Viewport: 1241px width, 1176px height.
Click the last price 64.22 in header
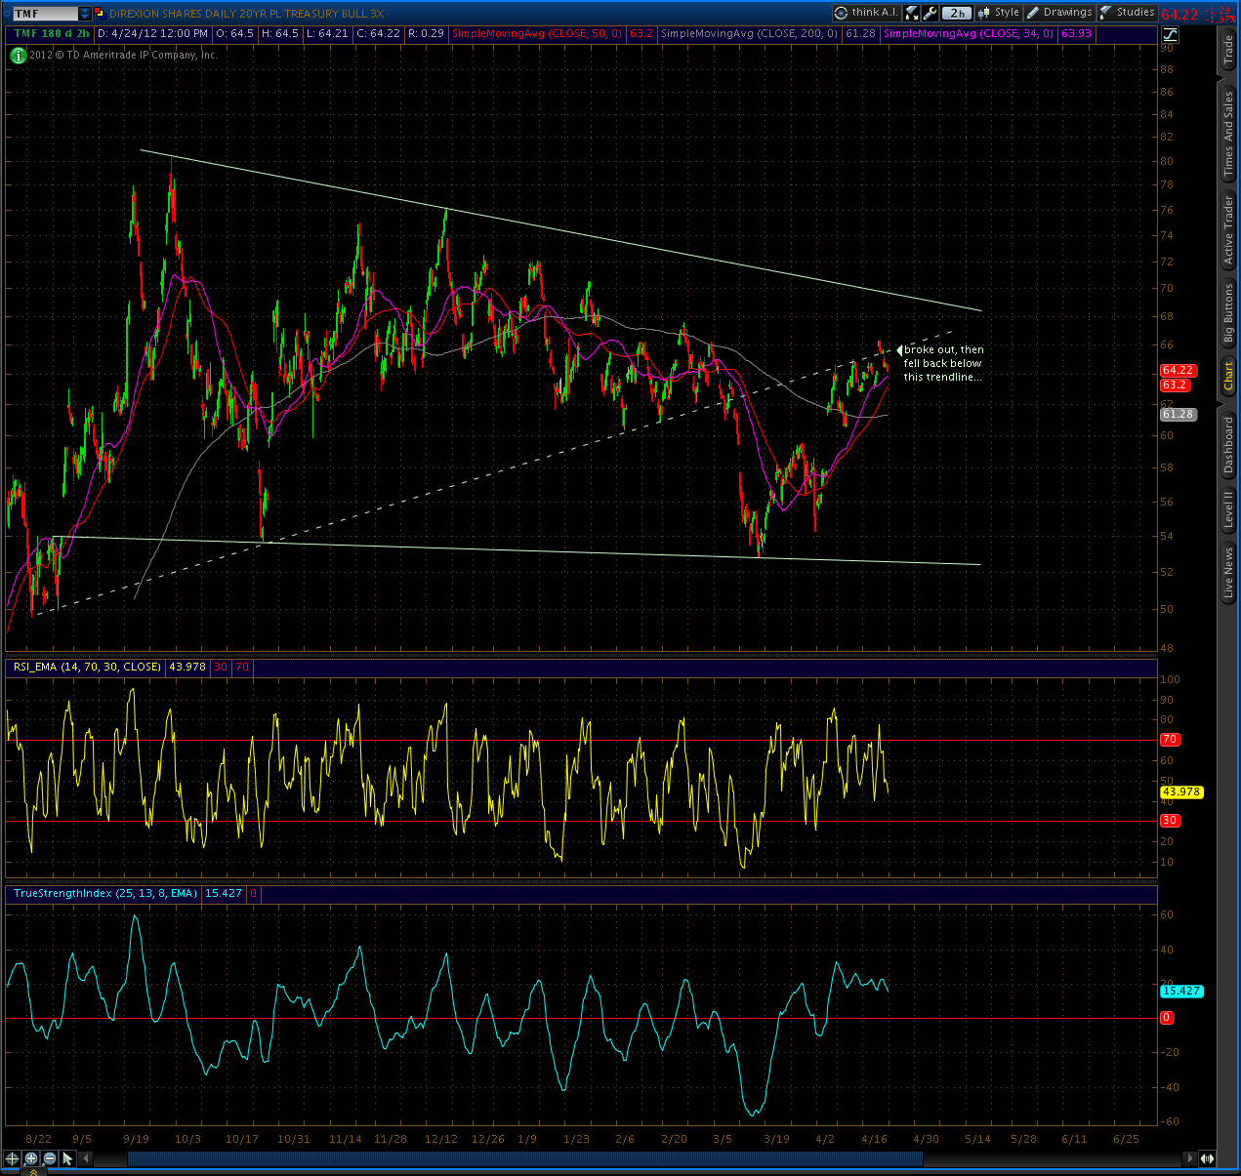pyautogui.click(x=1179, y=14)
